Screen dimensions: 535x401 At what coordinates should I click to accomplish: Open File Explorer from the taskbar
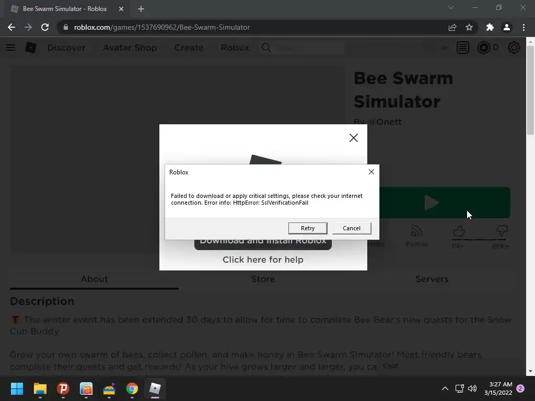(x=40, y=388)
